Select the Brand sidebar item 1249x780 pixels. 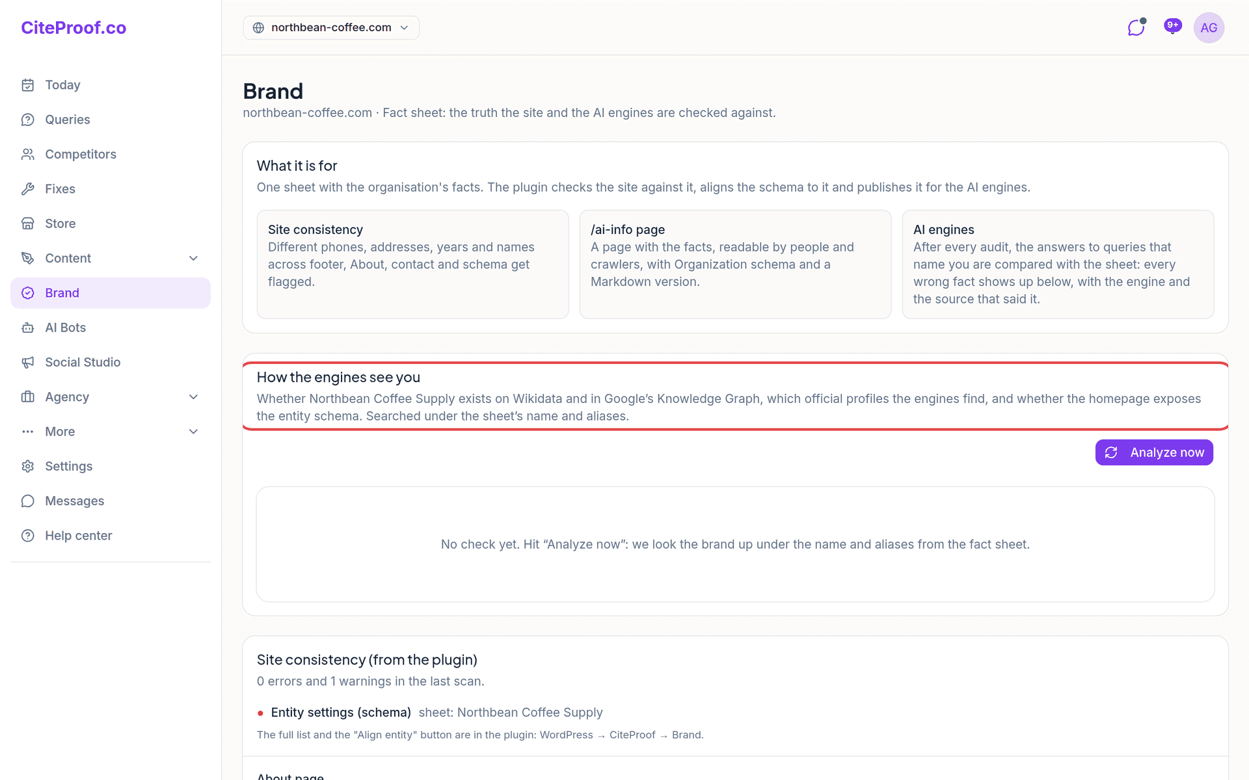(x=111, y=293)
